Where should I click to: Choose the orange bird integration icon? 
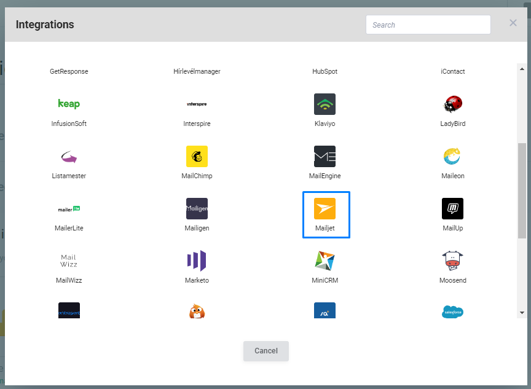pyautogui.click(x=197, y=310)
